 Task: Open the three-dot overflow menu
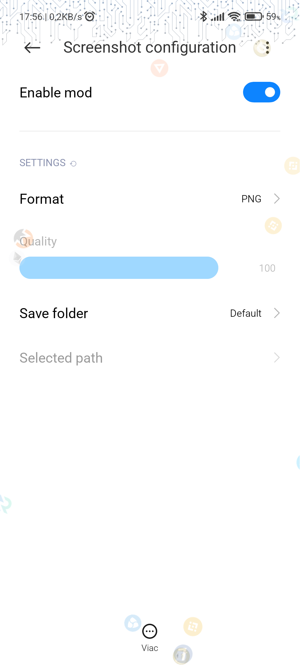(x=267, y=48)
